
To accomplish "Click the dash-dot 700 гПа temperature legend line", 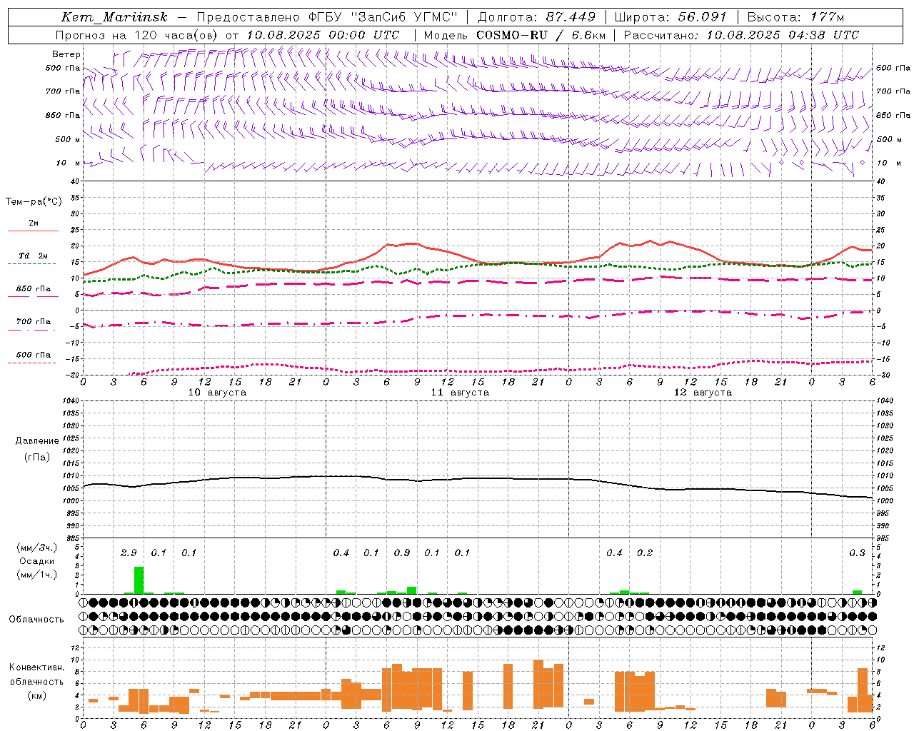I will [x=33, y=331].
